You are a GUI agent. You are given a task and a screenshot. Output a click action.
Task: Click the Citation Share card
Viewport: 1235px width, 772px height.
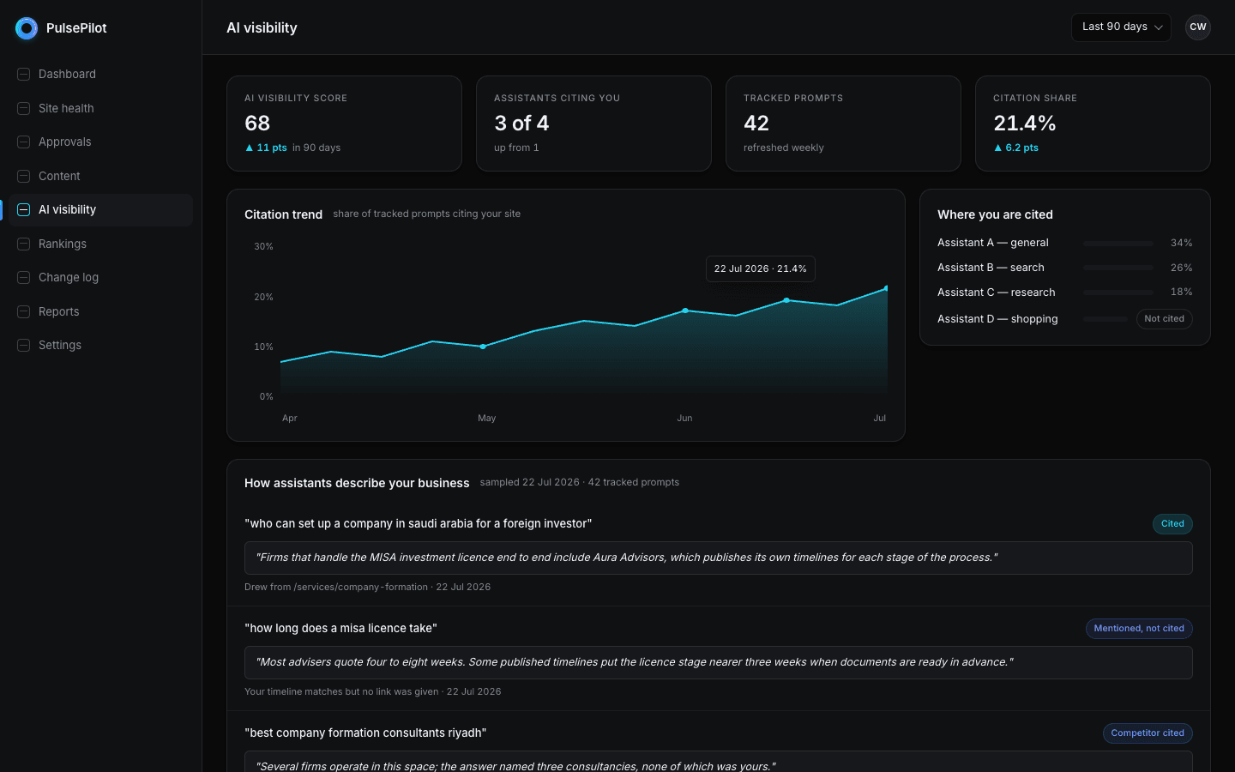click(1093, 124)
